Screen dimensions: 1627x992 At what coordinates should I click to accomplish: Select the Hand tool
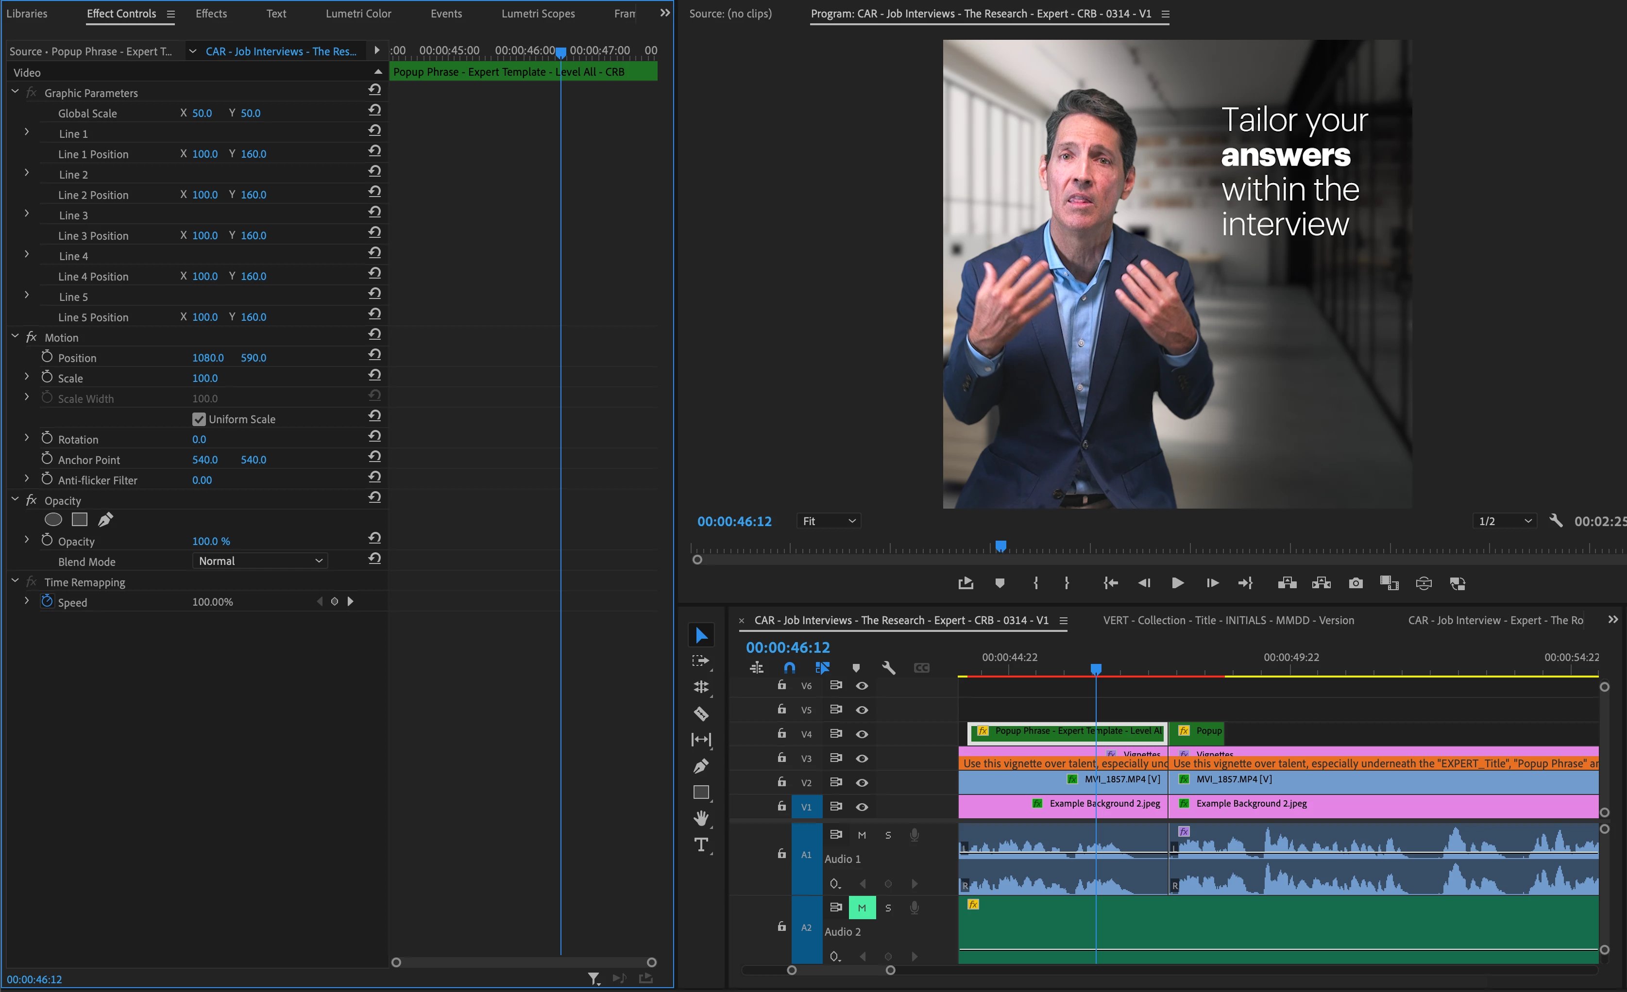tap(701, 818)
